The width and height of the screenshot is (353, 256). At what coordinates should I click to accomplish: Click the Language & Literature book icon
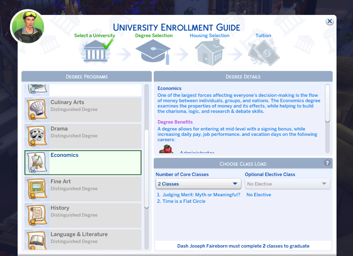pyautogui.click(x=37, y=240)
